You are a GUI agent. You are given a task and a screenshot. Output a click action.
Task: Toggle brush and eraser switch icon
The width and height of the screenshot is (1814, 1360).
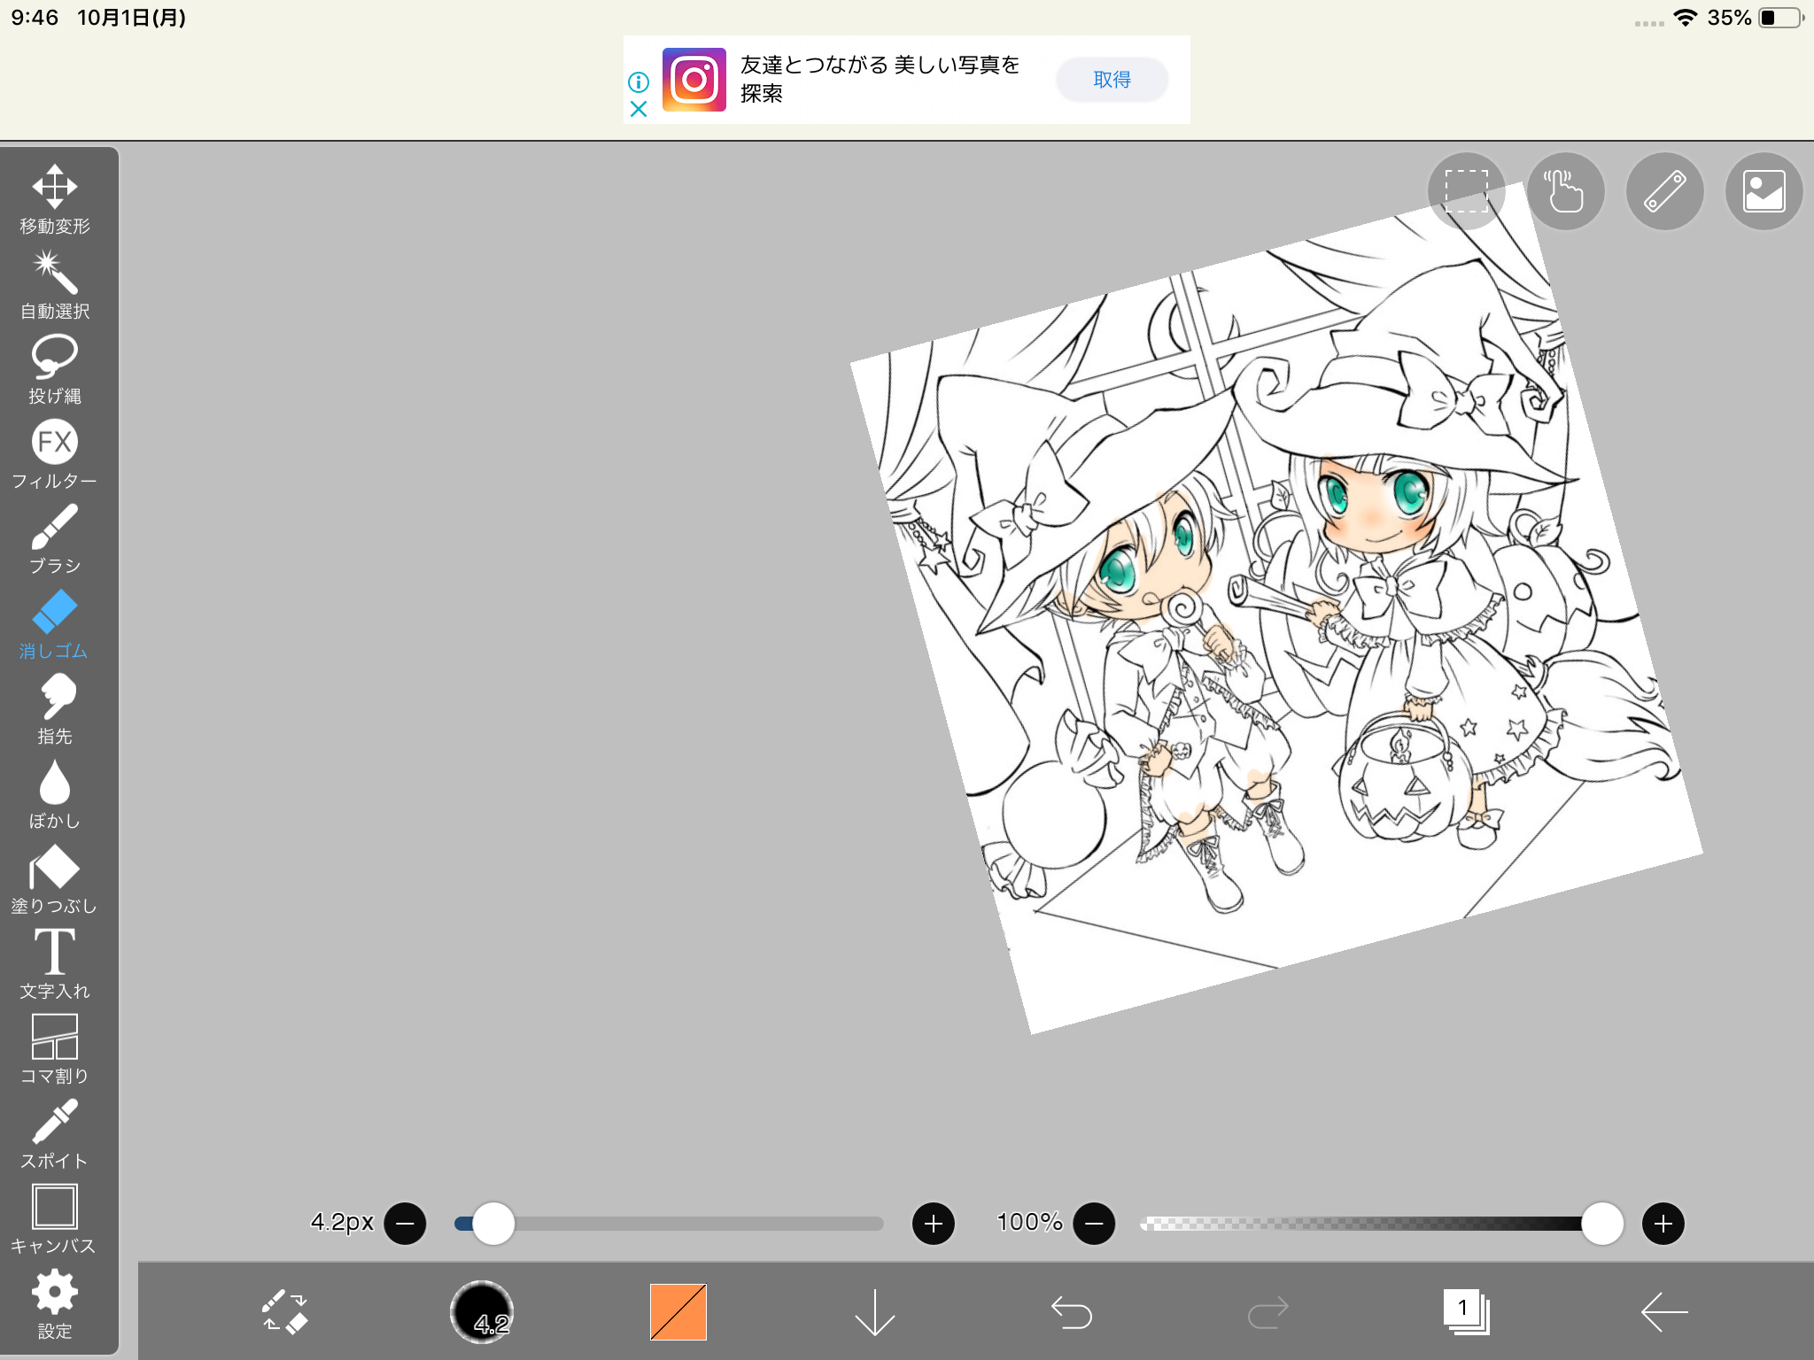tap(285, 1311)
